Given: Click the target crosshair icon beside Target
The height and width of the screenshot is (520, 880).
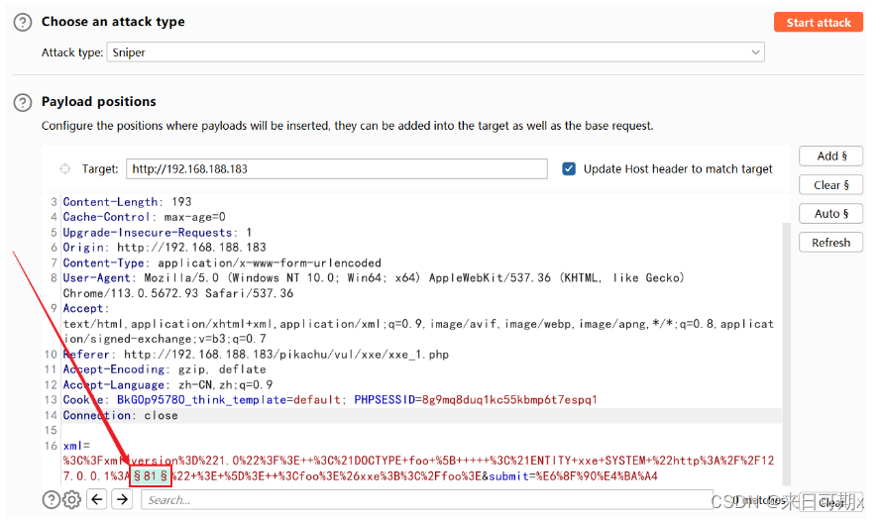Looking at the screenshot, I should click(65, 168).
